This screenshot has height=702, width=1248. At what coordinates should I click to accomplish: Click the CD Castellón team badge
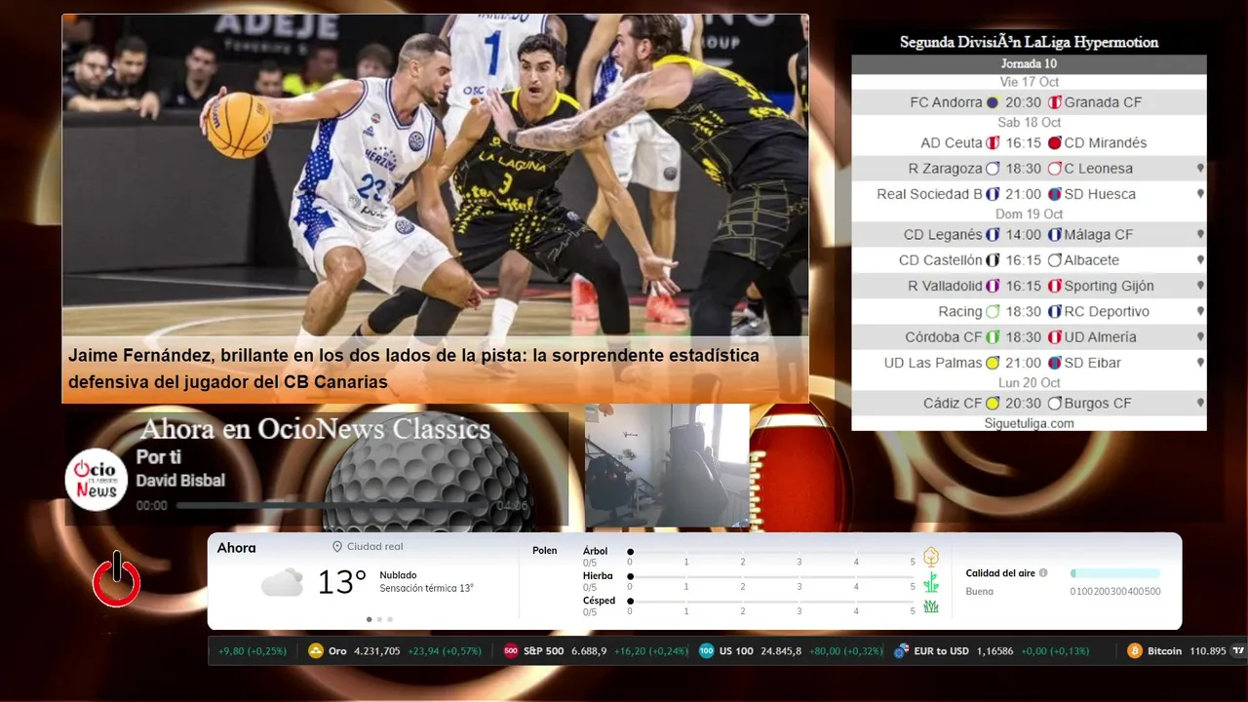coord(993,260)
